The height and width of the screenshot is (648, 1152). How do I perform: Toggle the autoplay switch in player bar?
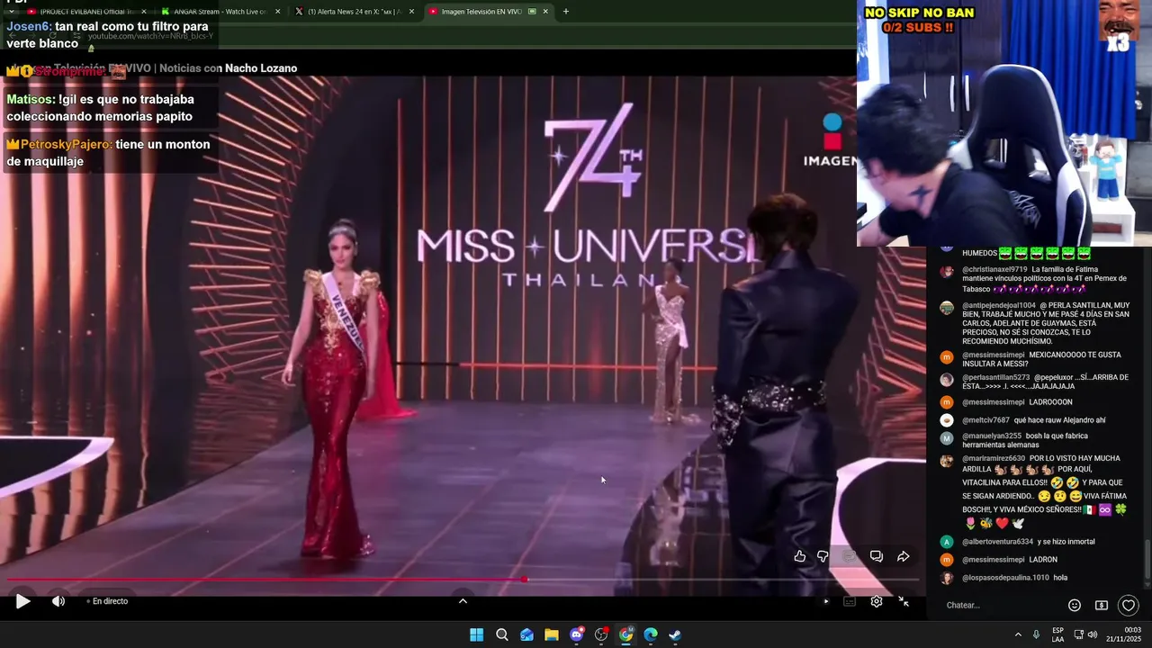[825, 601]
